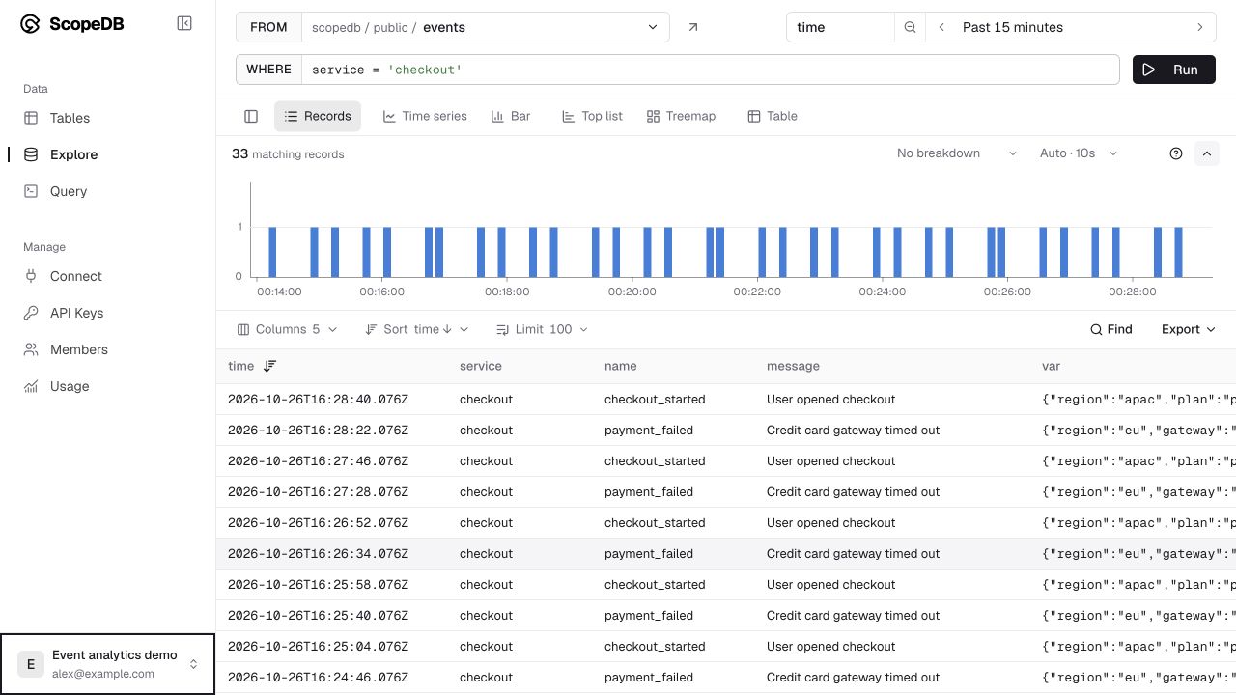
Task: Click sort descending icon in time column
Action: pos(269,366)
